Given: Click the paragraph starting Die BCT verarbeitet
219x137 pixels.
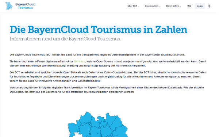Looking at the screenshot, I should (x=108, y=76).
